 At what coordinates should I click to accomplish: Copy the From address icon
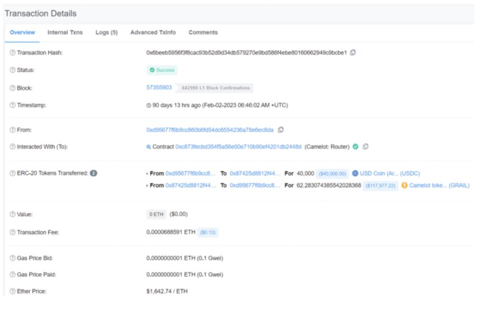281,130
